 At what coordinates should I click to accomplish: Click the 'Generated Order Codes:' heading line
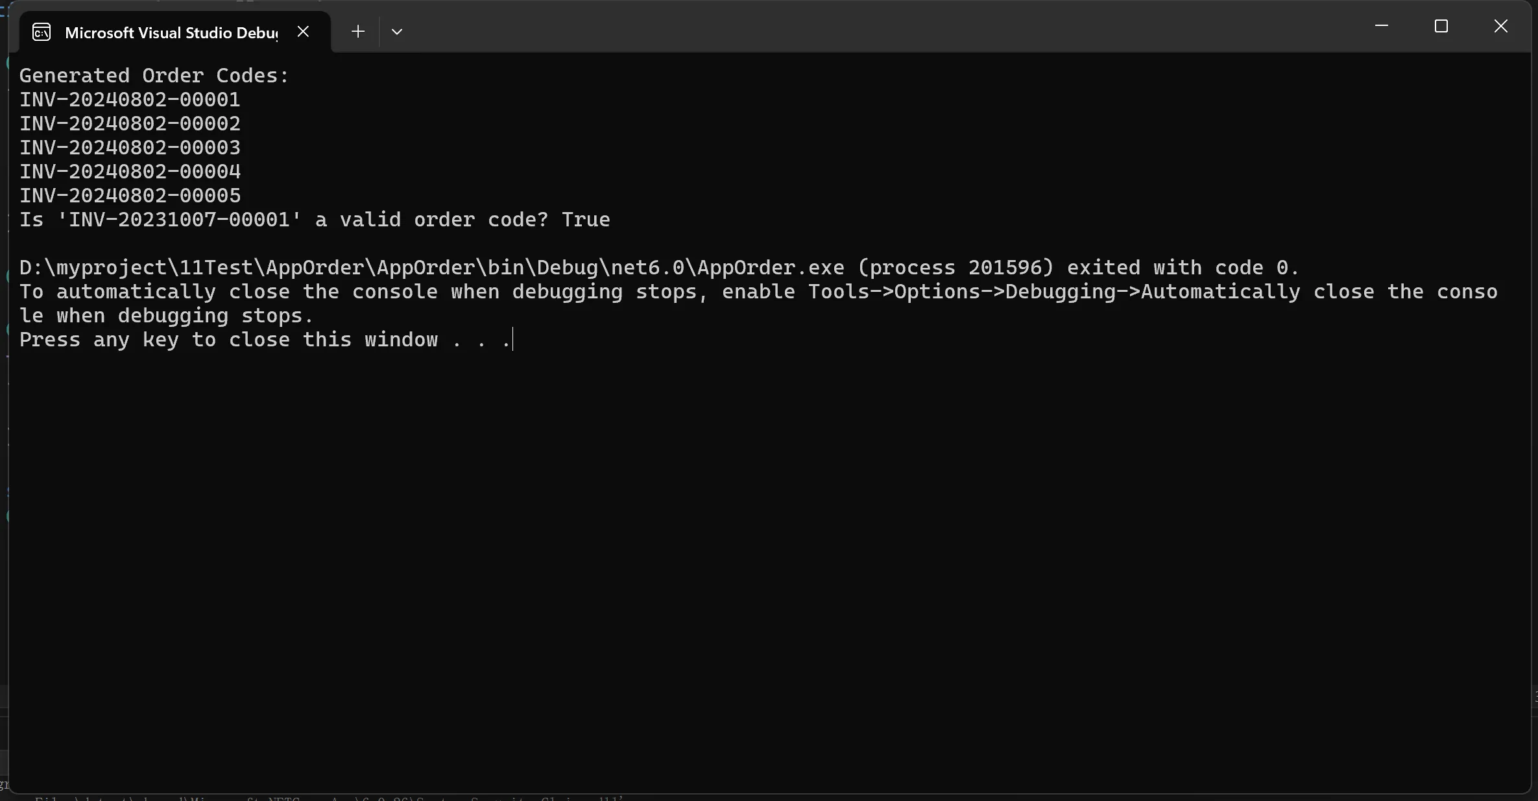pos(154,75)
